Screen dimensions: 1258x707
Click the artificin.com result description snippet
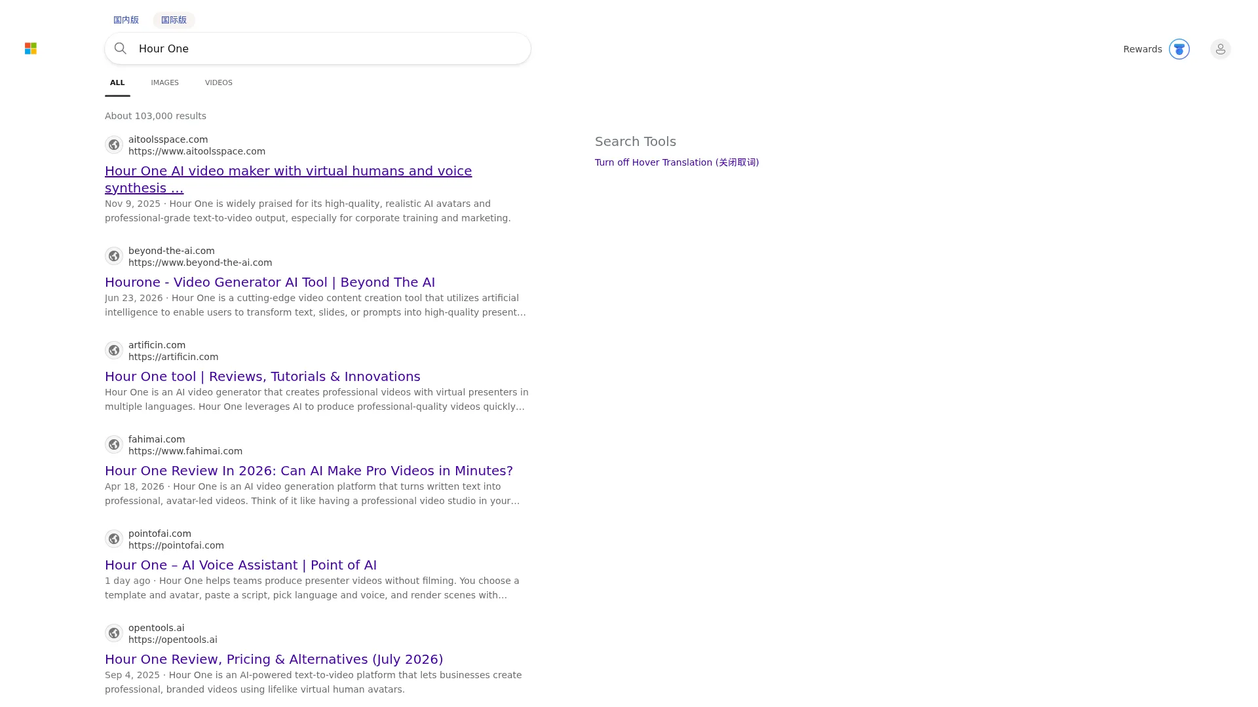click(316, 399)
